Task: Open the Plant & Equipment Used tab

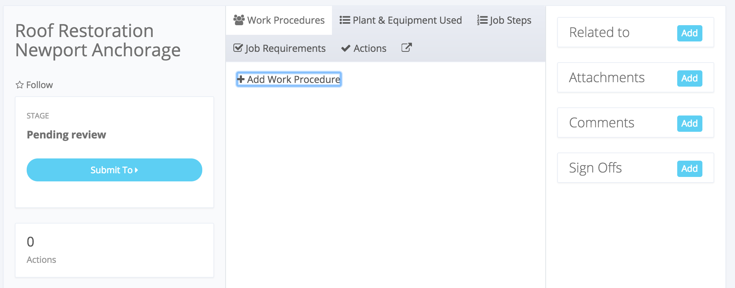Action: (x=400, y=20)
